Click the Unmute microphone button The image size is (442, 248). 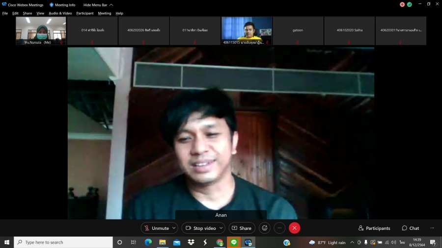[x=156, y=228]
